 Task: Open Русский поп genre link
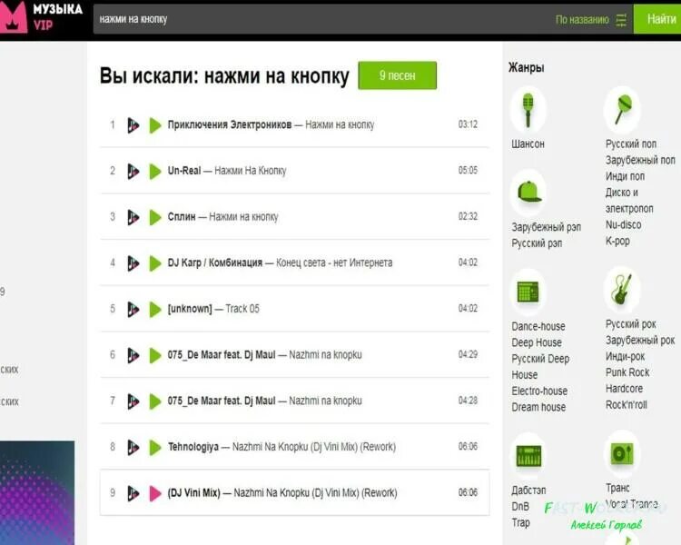point(631,144)
